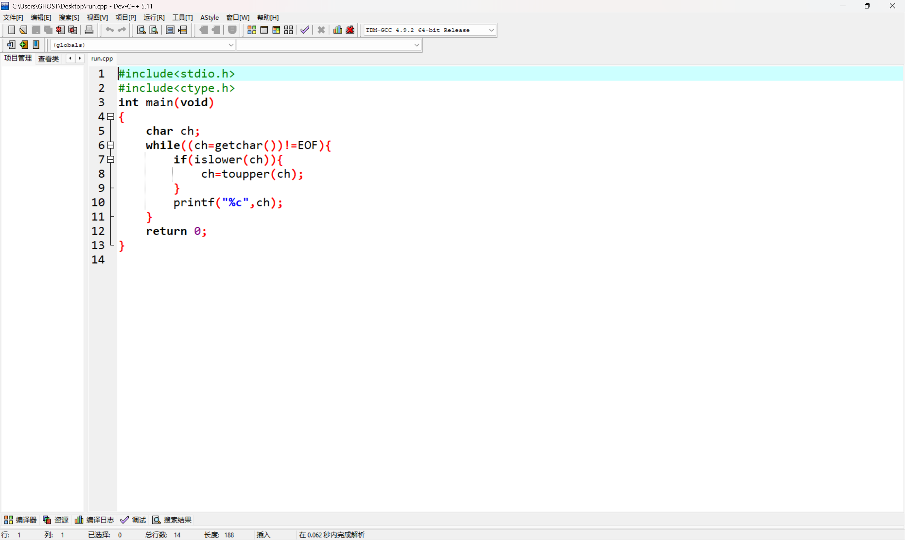Open the 编译日志 bottom panel
The image size is (905, 540).
pyautogui.click(x=94, y=520)
